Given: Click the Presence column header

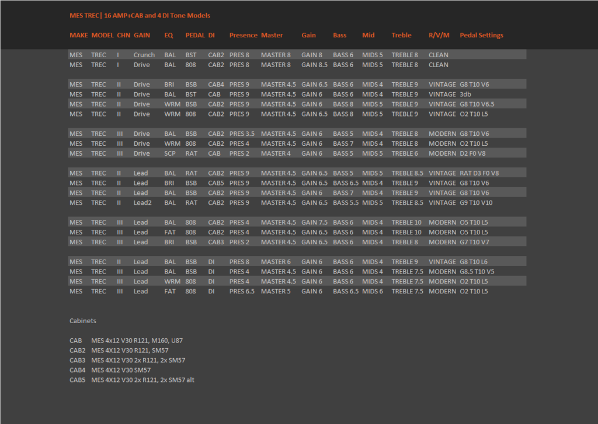Looking at the screenshot, I should pos(244,35).
